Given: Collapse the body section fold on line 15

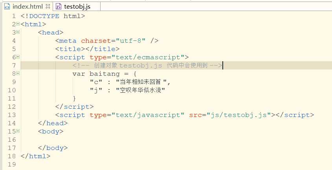Looking at the screenshot, I should click(x=18, y=131).
